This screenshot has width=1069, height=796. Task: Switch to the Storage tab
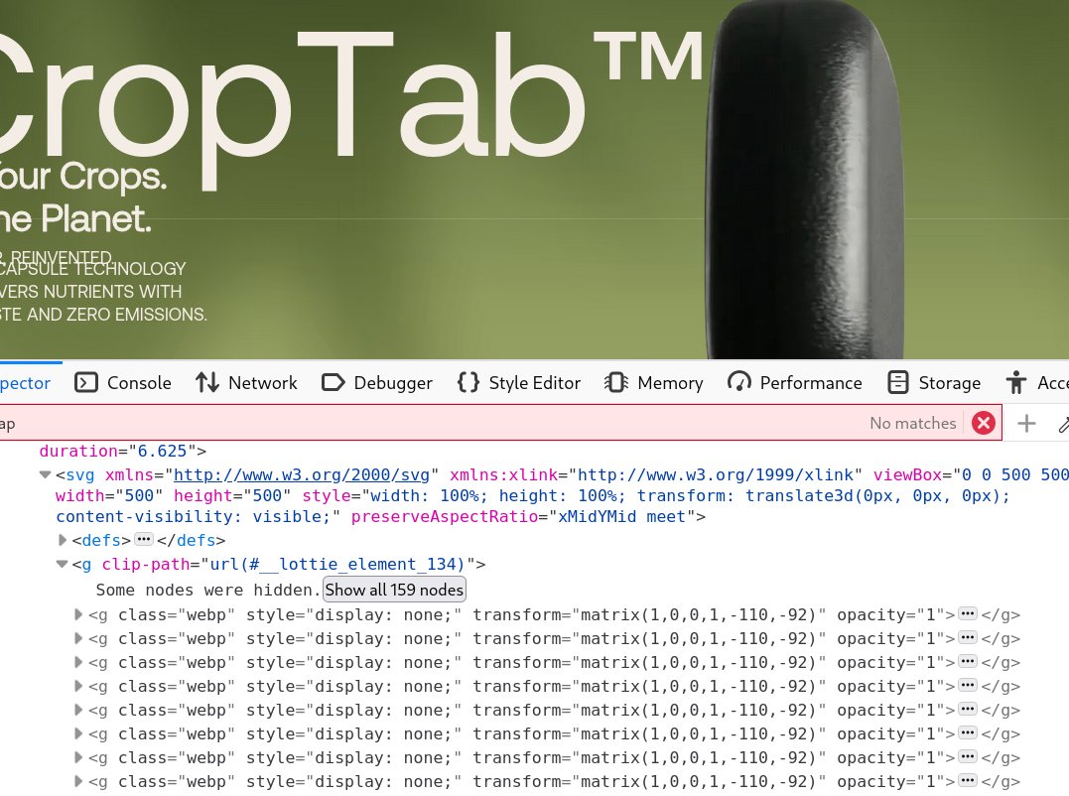point(934,383)
